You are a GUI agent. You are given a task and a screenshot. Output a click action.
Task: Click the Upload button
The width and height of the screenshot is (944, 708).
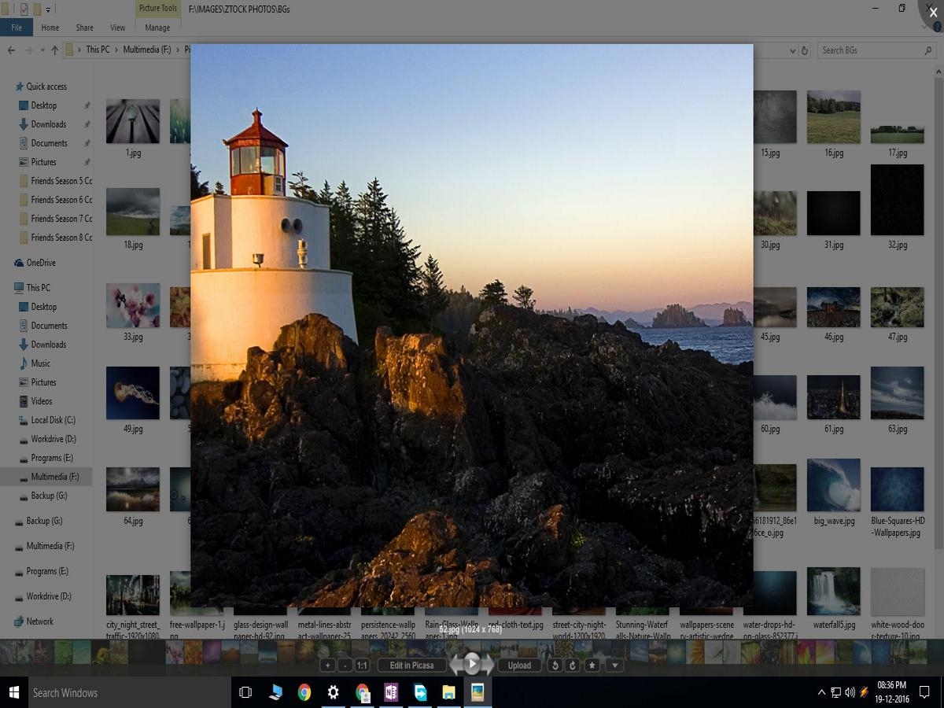pyautogui.click(x=519, y=665)
